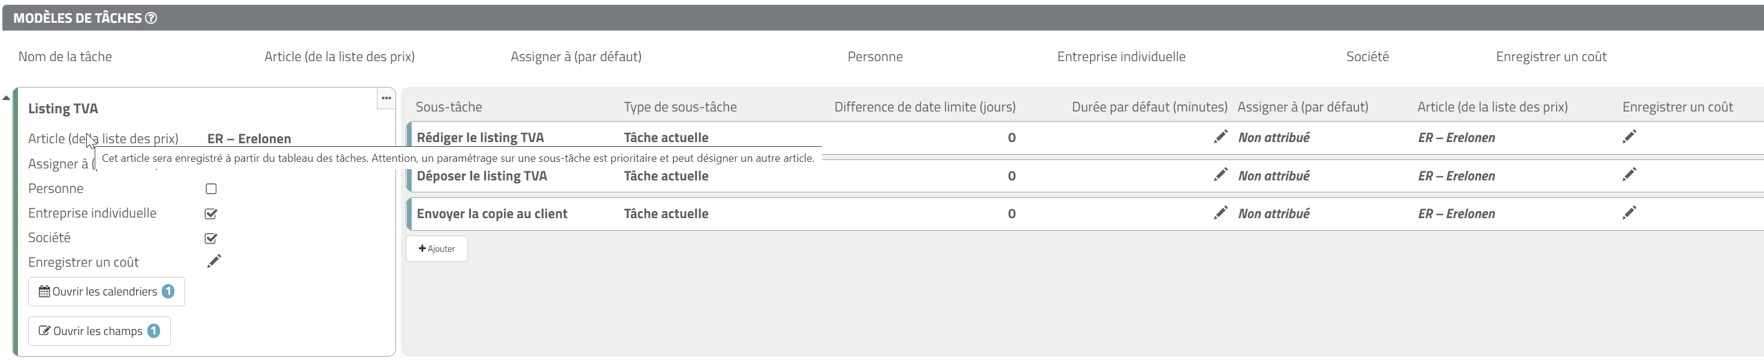Edit cost pencil for Déposer le listing TVA row

(x=1629, y=175)
